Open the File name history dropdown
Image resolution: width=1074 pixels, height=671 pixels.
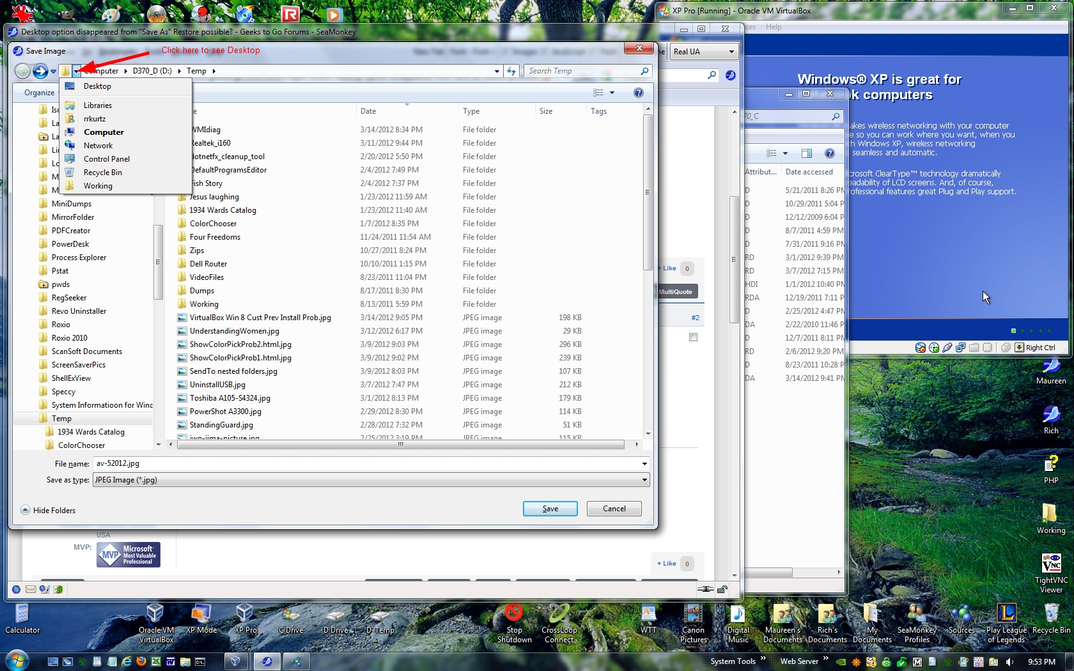pos(644,464)
